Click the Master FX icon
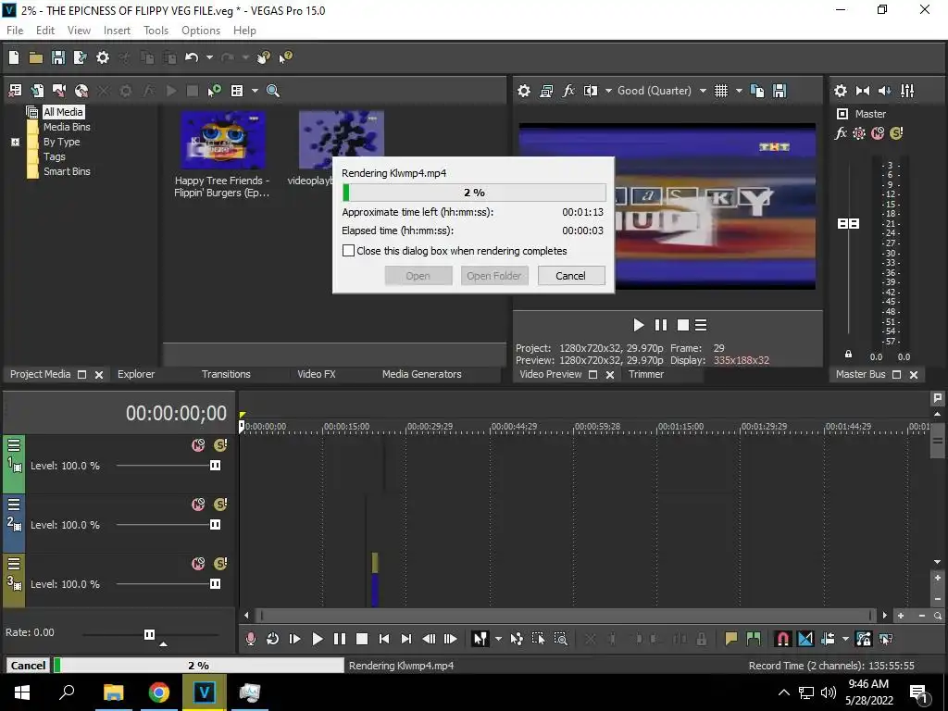 pos(841,133)
